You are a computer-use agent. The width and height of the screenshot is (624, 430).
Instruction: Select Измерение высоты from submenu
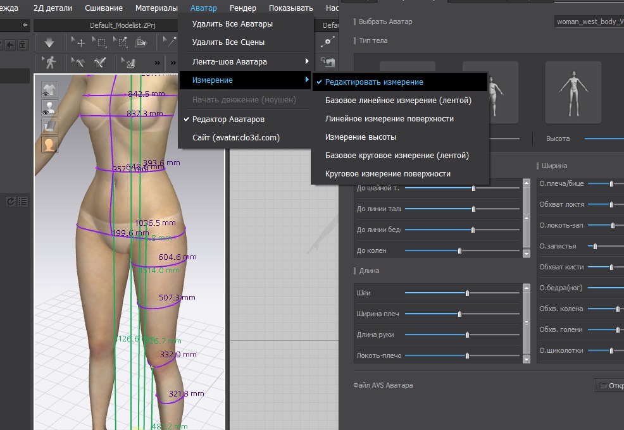pos(360,137)
